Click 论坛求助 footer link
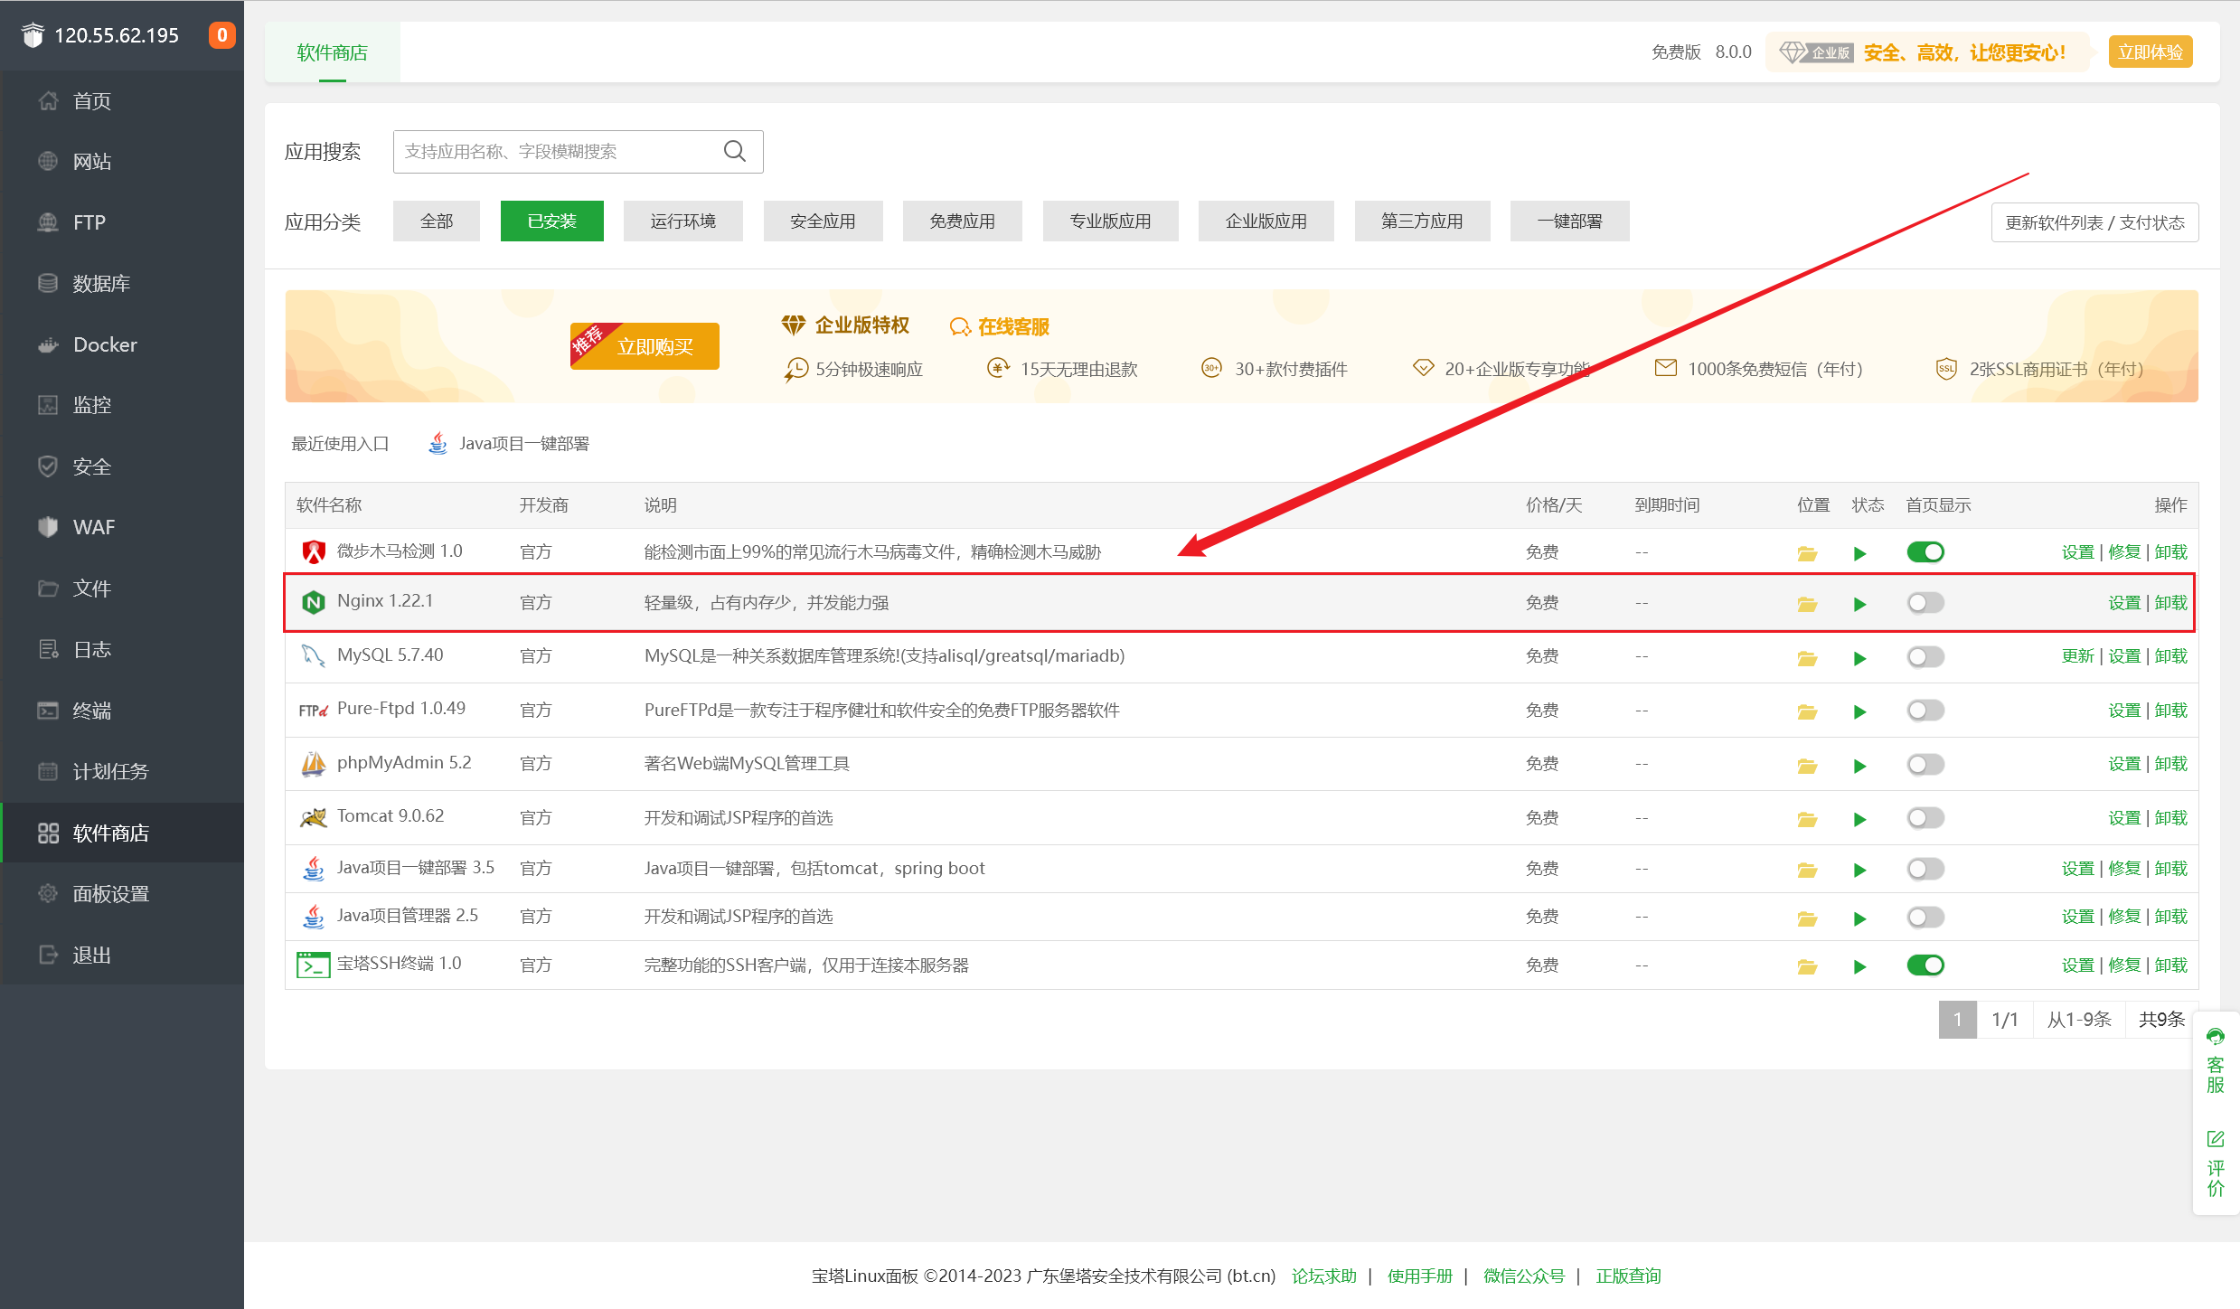The height and width of the screenshot is (1309, 2240). point(1324,1276)
